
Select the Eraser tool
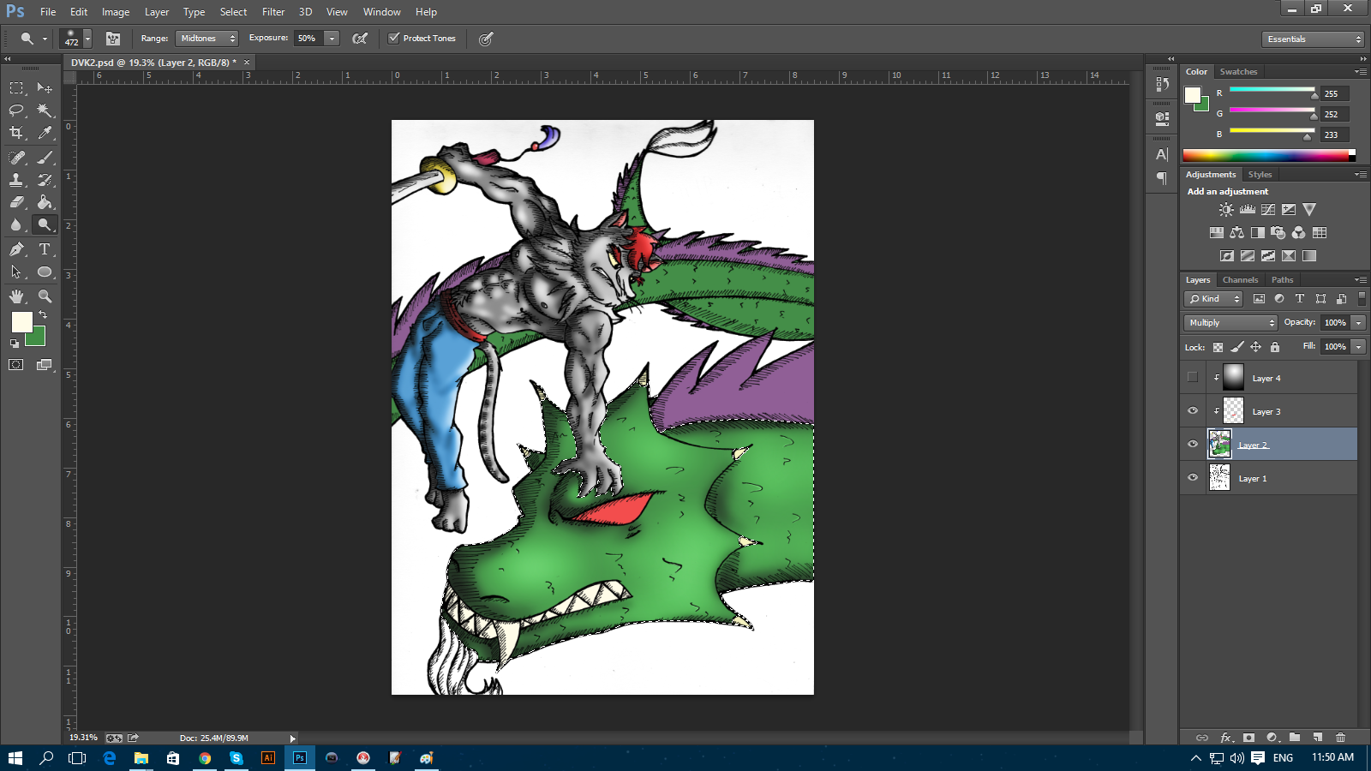point(16,202)
